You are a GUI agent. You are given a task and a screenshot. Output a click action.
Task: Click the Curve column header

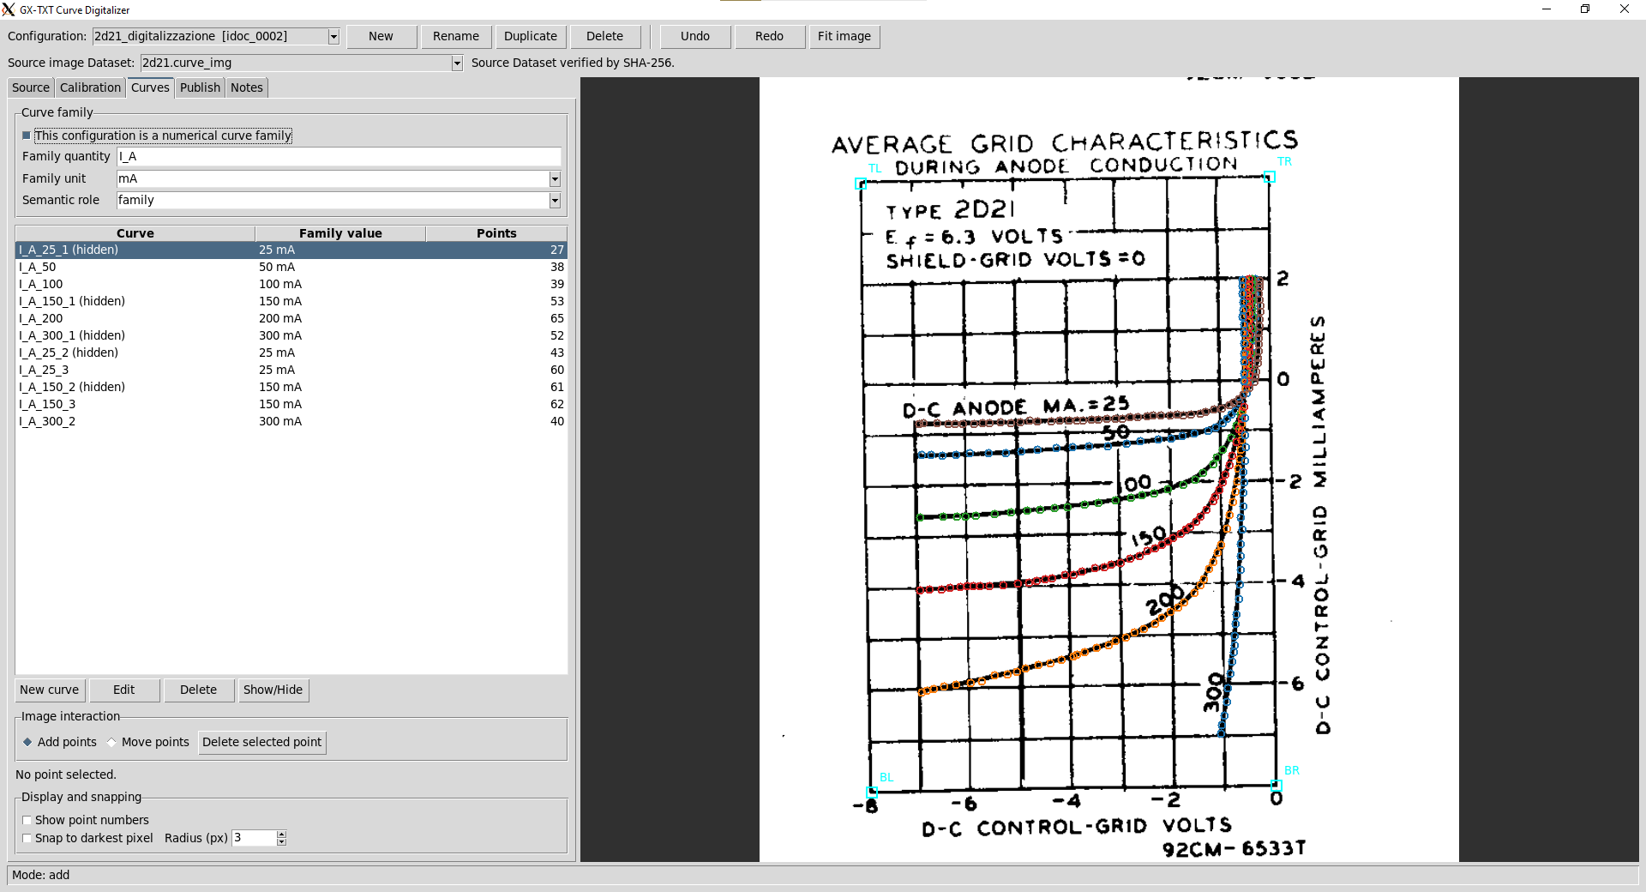[x=135, y=233]
